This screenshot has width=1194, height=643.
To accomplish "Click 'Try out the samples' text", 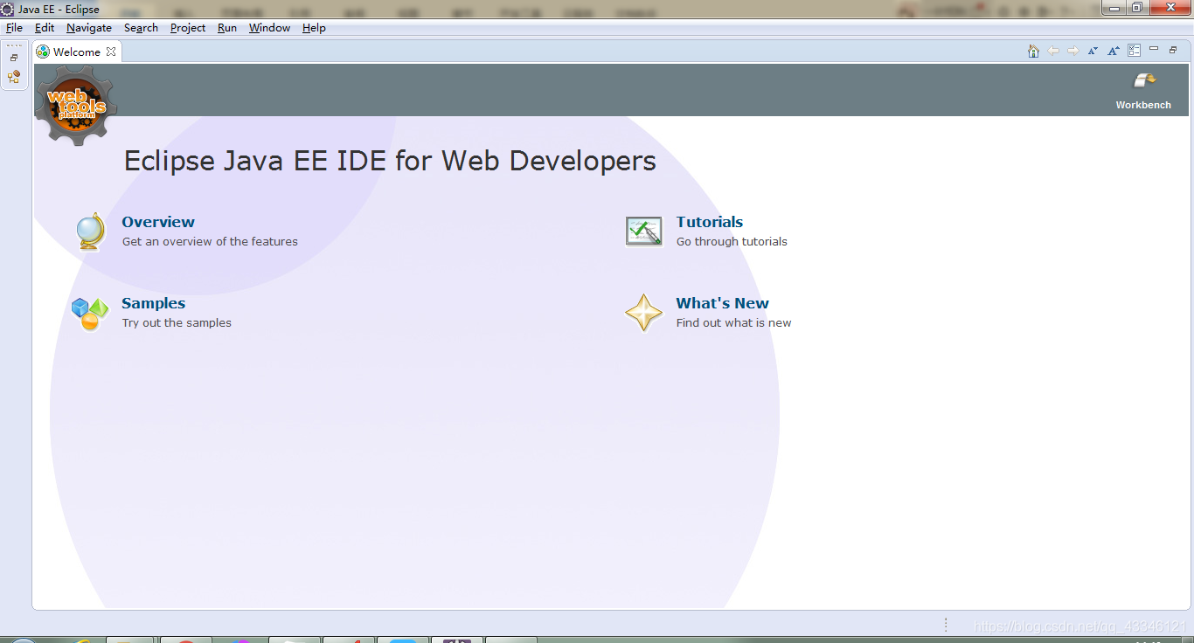I will tap(177, 322).
